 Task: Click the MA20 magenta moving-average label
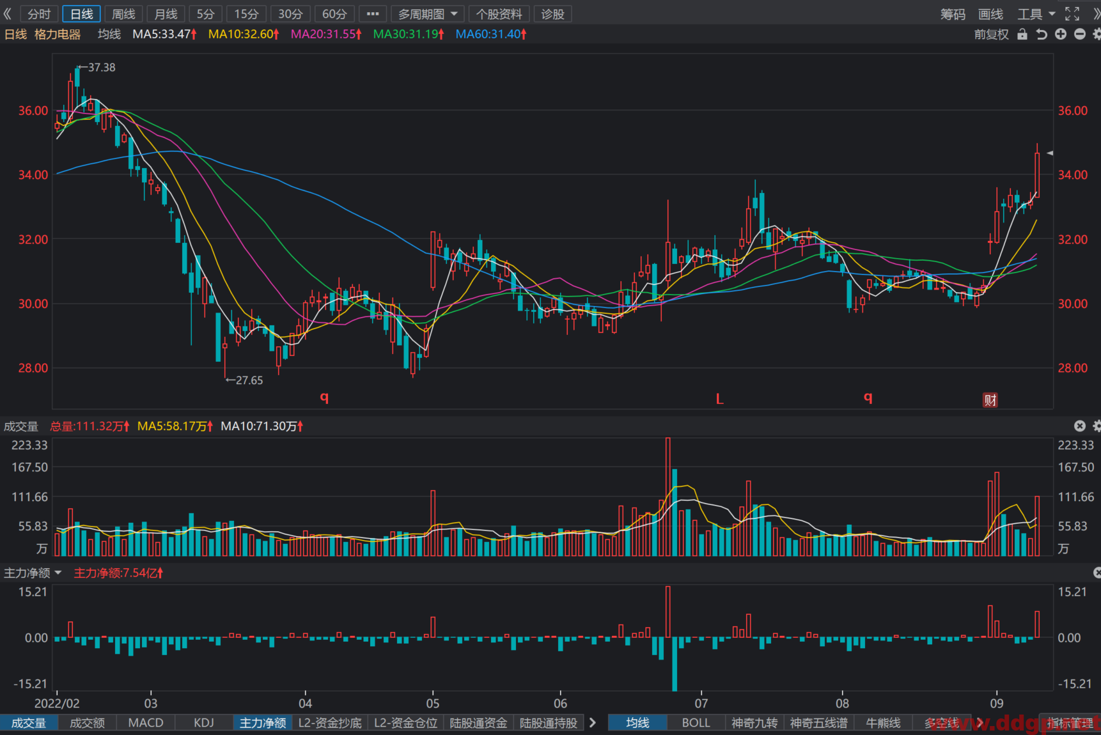[326, 34]
